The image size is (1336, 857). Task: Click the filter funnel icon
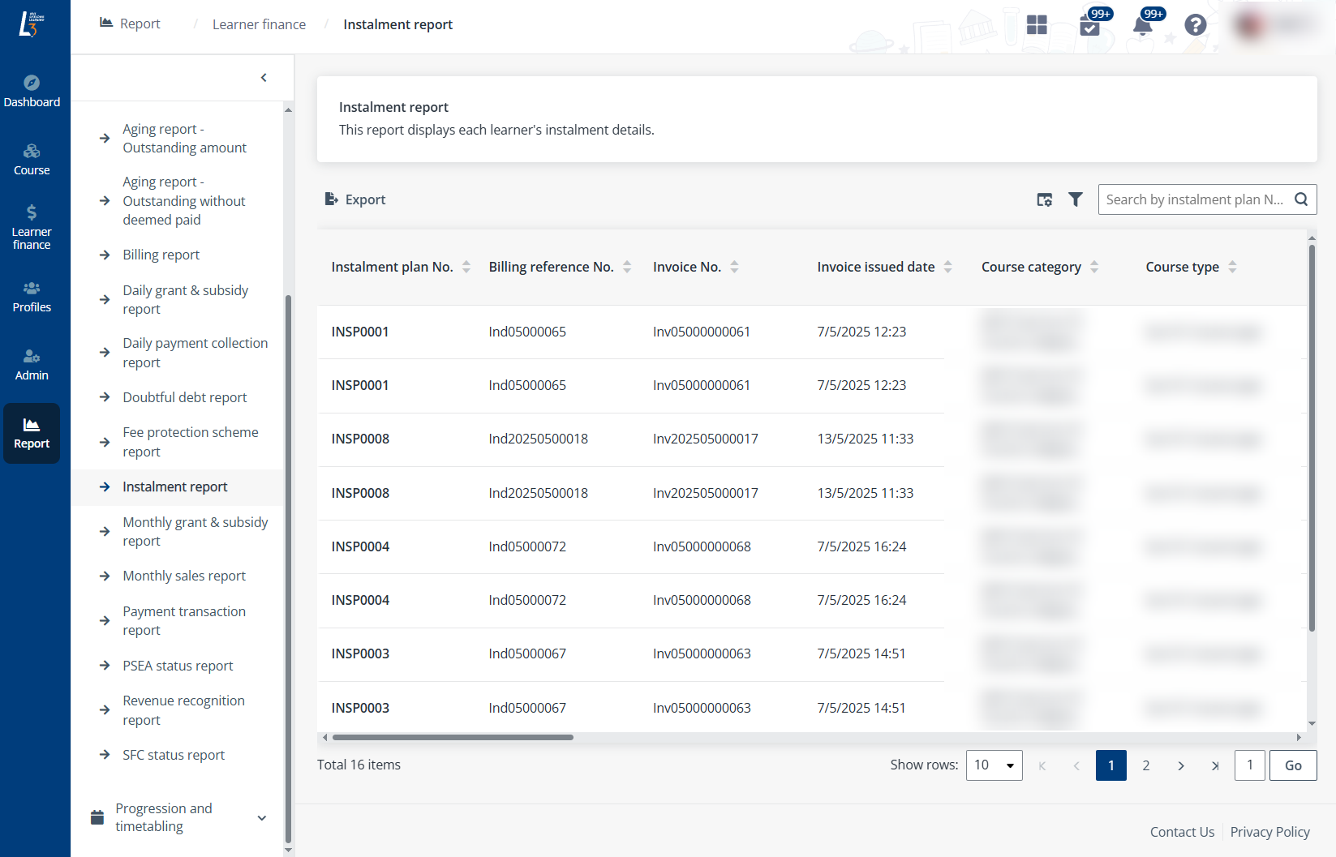click(x=1075, y=199)
